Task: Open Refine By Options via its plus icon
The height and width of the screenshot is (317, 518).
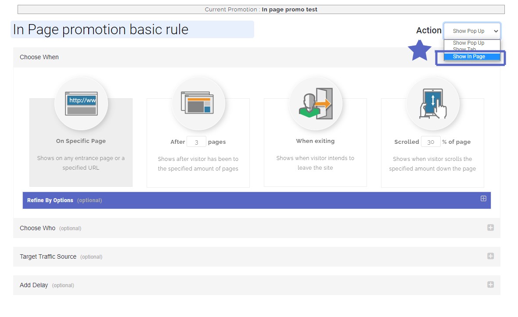Action: pyautogui.click(x=483, y=198)
